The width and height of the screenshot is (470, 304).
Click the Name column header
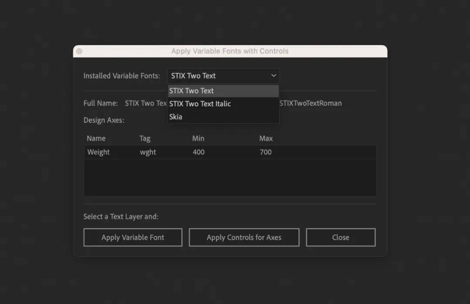[x=96, y=138]
